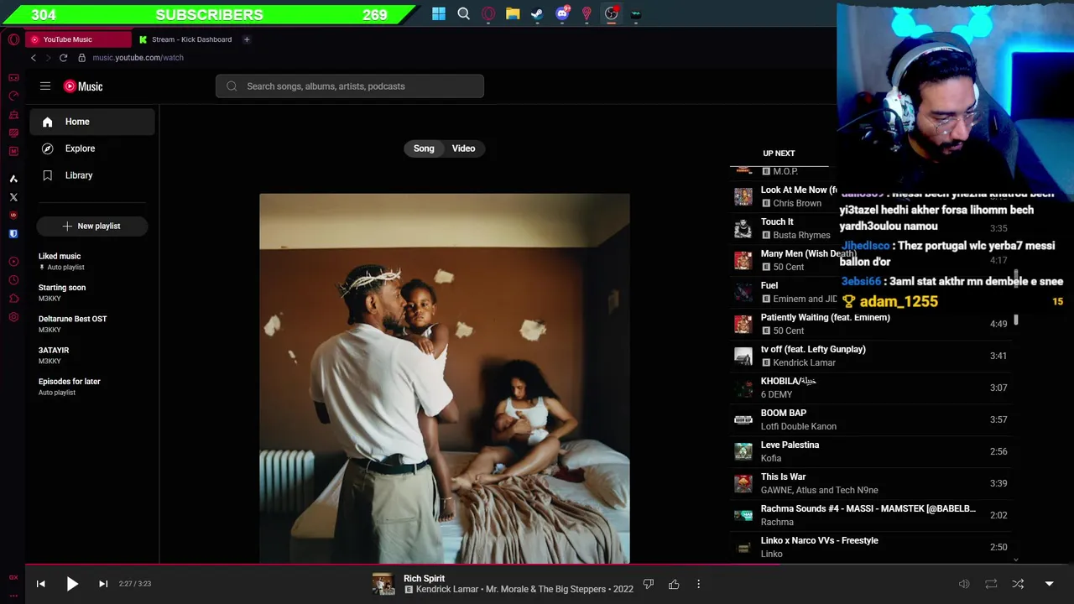Play the current song with the play button

(72, 584)
